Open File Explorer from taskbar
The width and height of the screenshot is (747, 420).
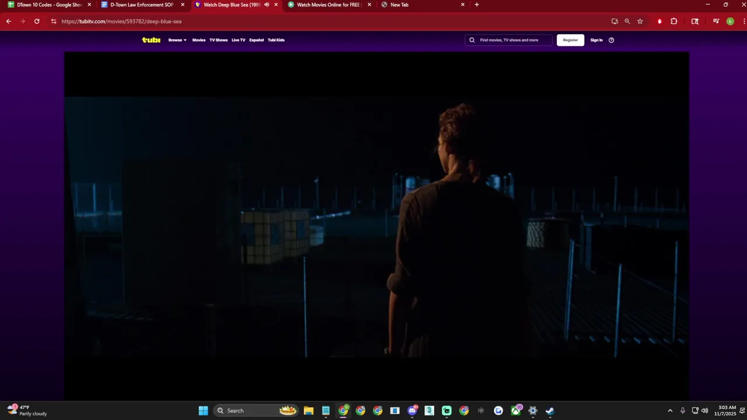[309, 411]
